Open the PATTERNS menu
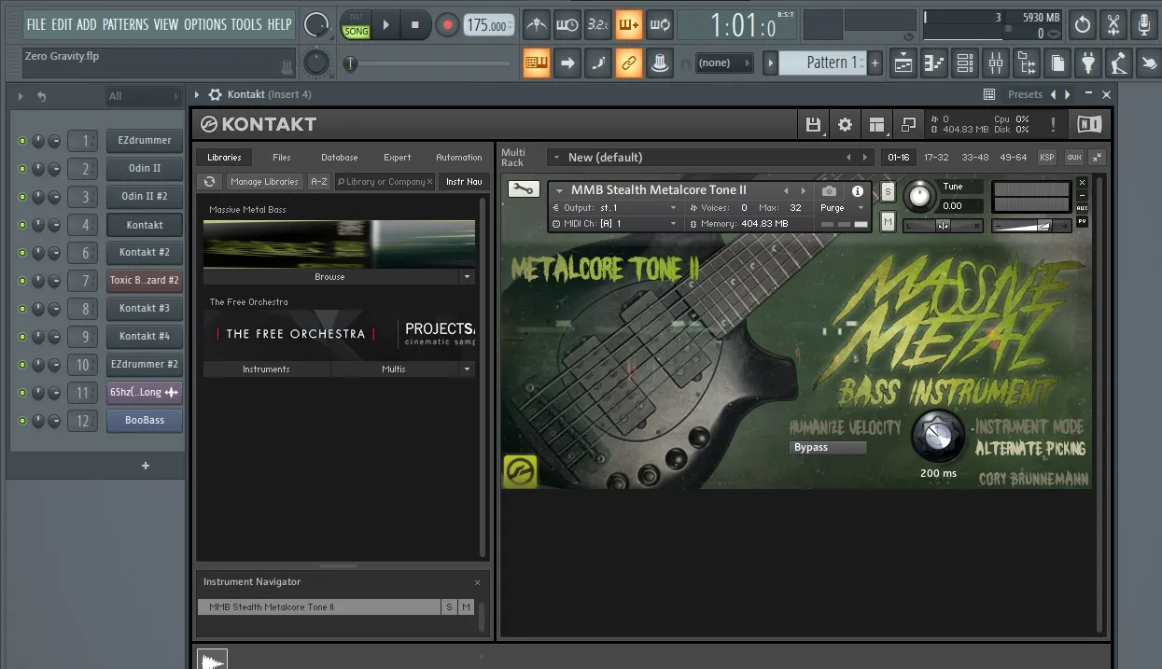1162x669 pixels. coord(126,24)
